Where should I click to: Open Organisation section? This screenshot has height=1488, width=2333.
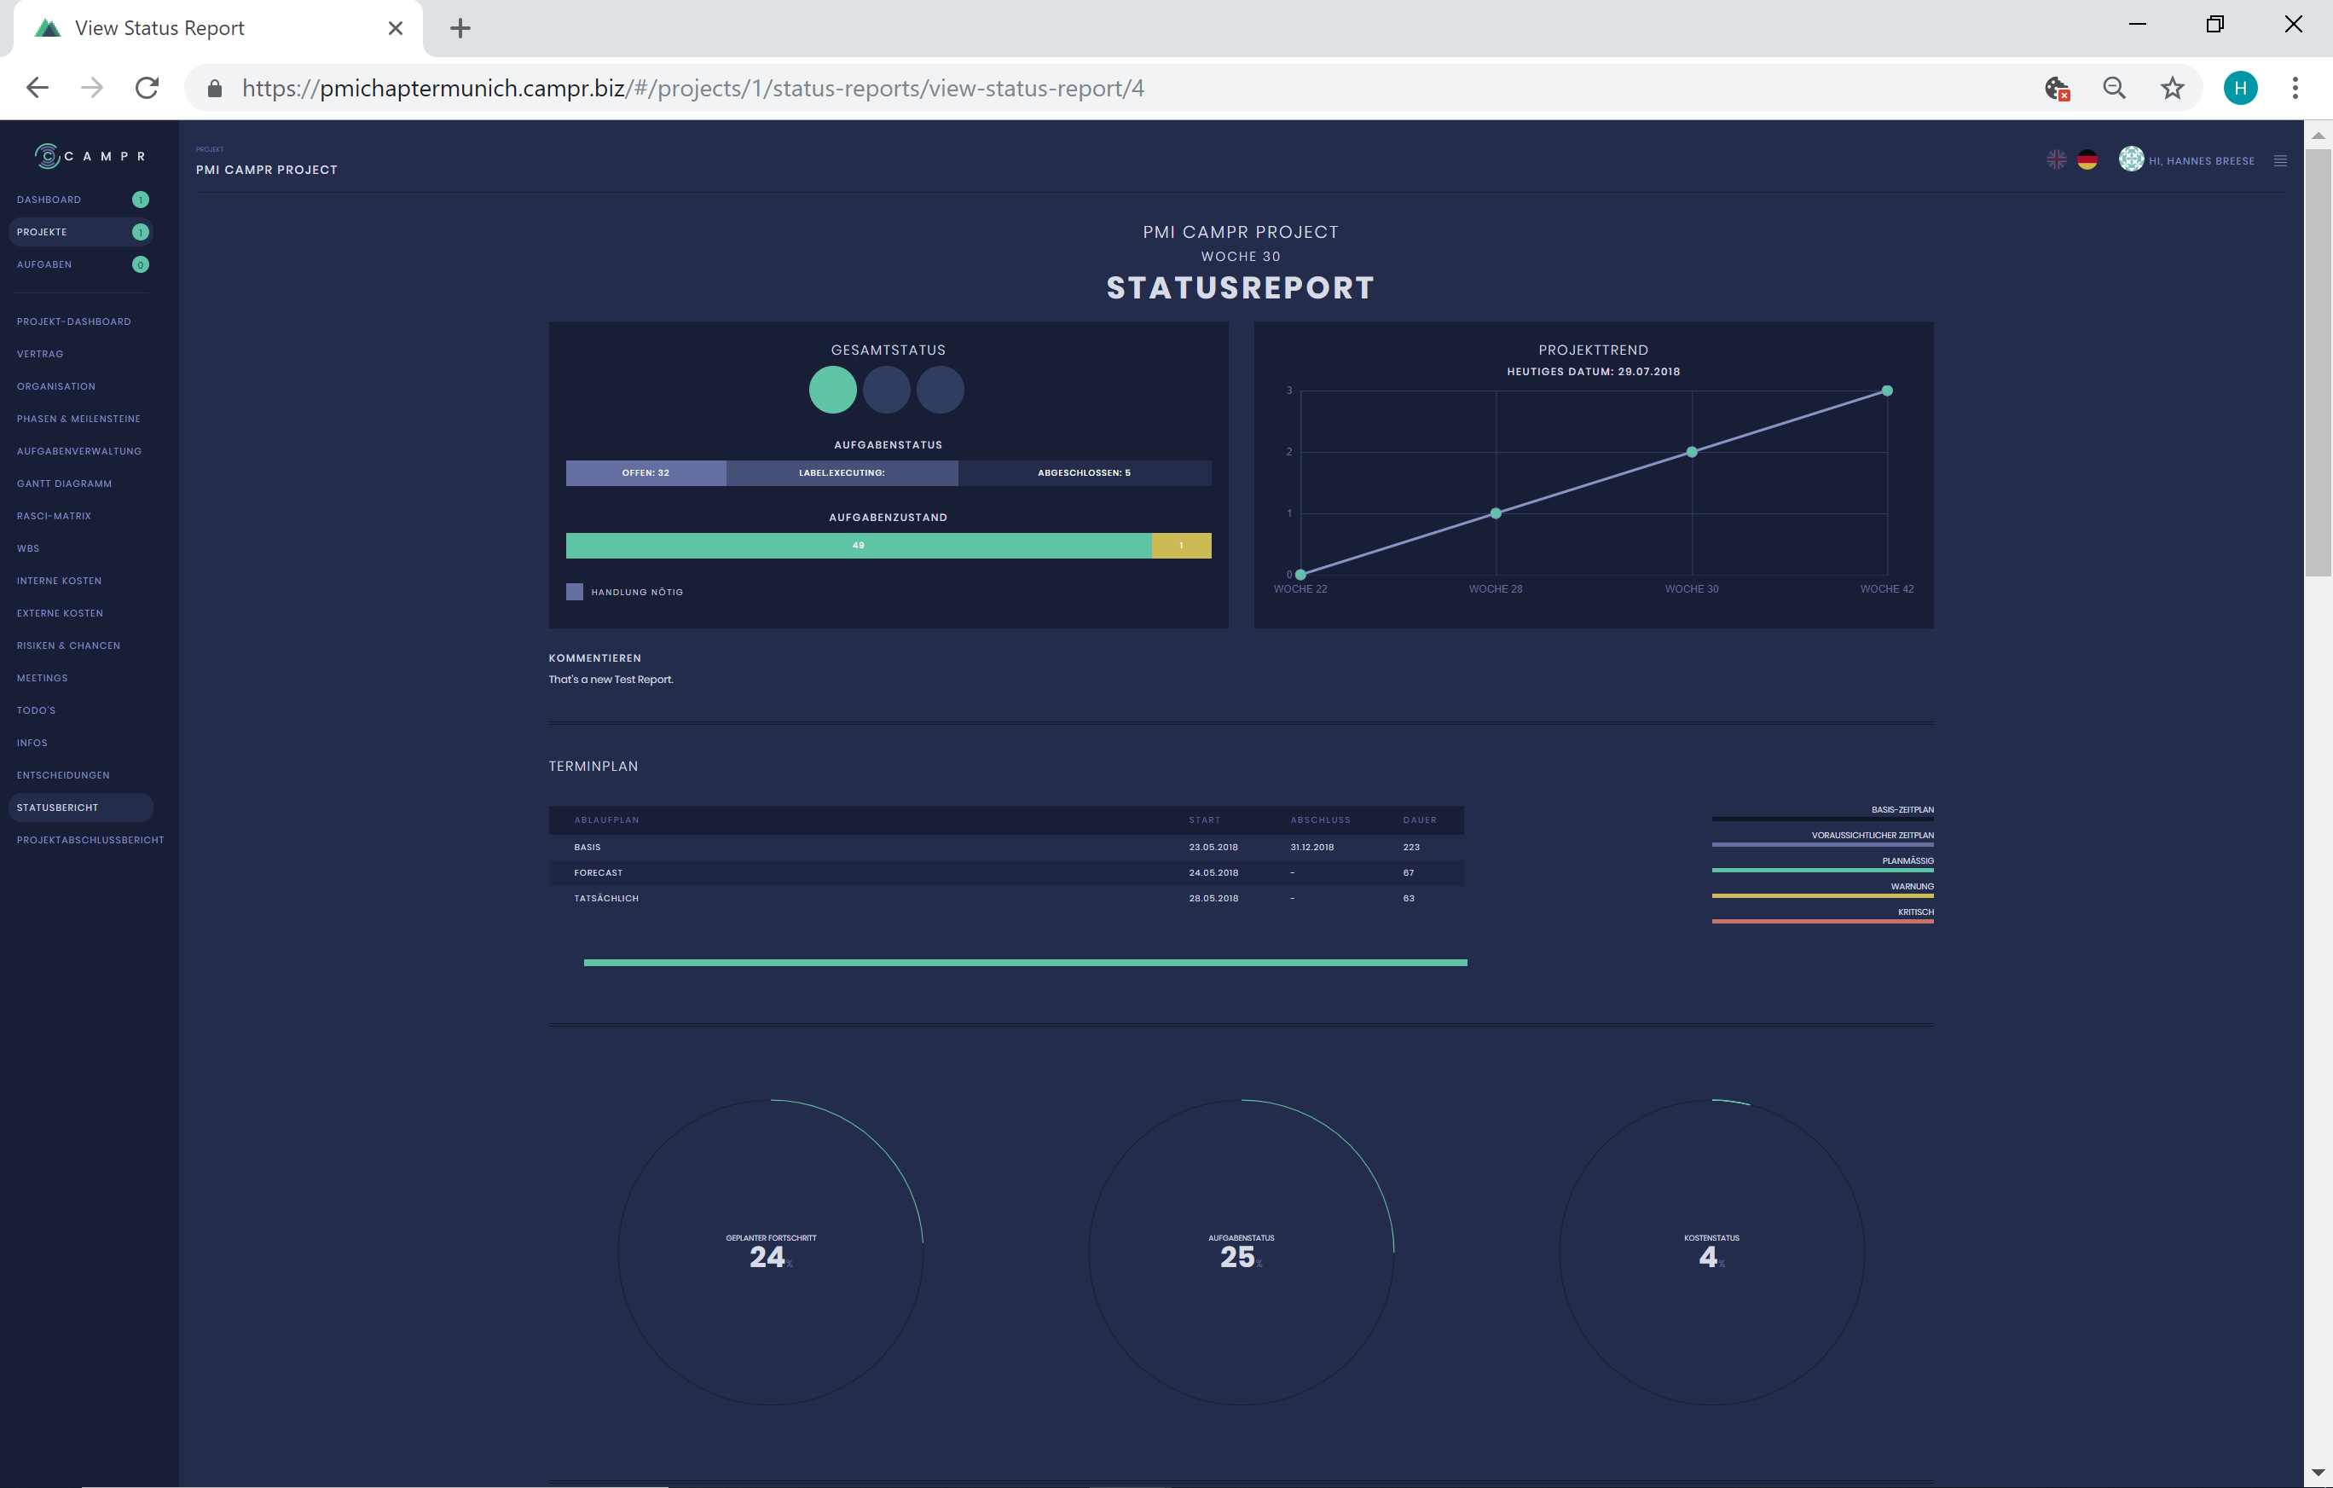click(x=56, y=386)
